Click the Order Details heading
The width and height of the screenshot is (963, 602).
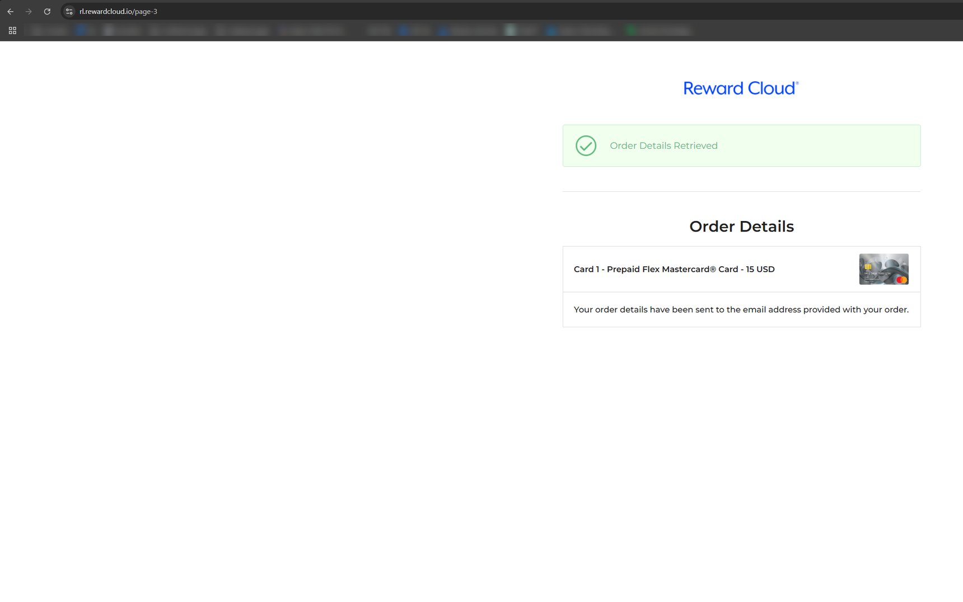click(741, 227)
